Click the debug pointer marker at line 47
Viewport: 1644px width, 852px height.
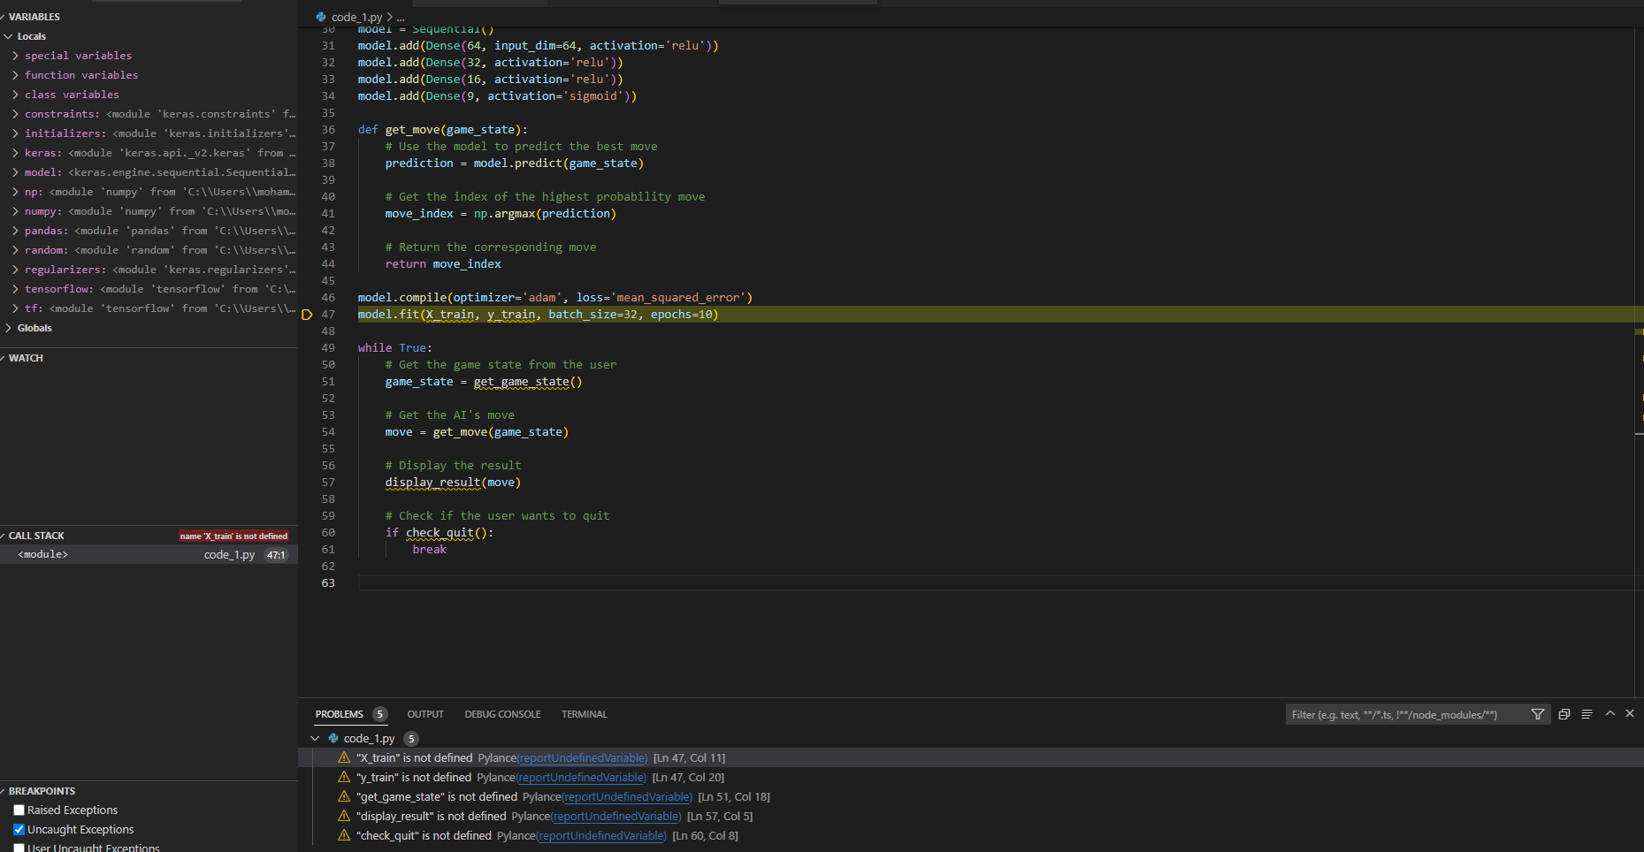click(307, 315)
